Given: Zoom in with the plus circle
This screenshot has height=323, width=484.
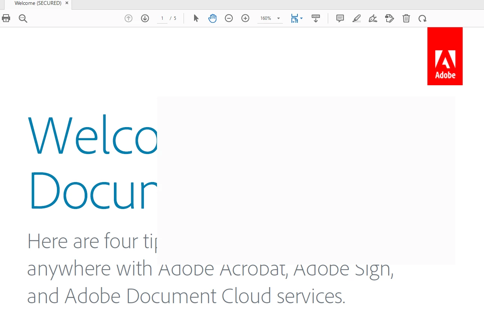Looking at the screenshot, I should tap(245, 18).
